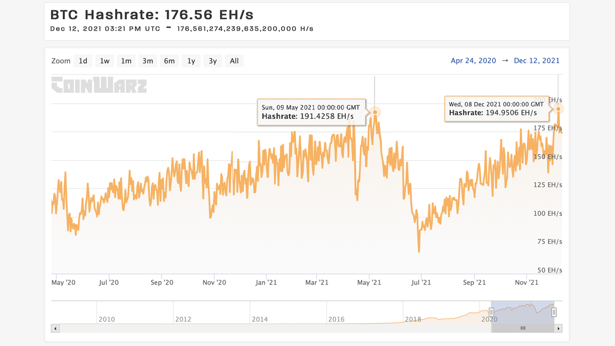
Task: Click the left navigator scroll arrow
Action: pos(55,328)
